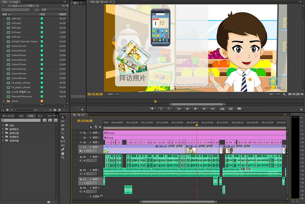
Task: Activate the Zoom magnifier tool
Action: 63,157
